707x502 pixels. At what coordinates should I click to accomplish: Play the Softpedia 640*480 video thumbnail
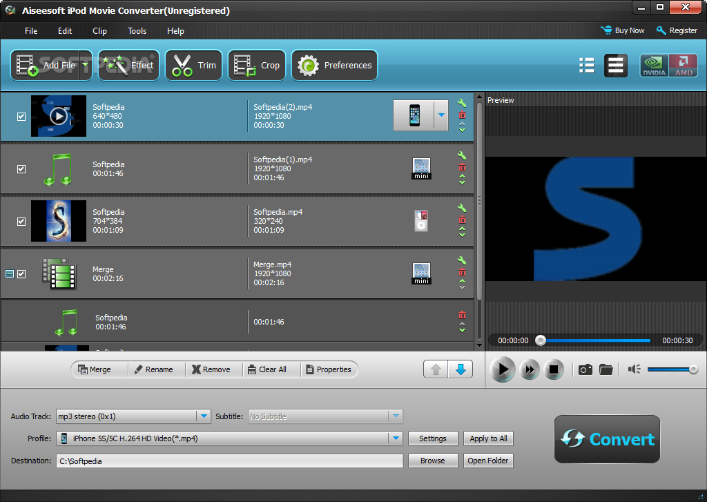[x=59, y=116]
